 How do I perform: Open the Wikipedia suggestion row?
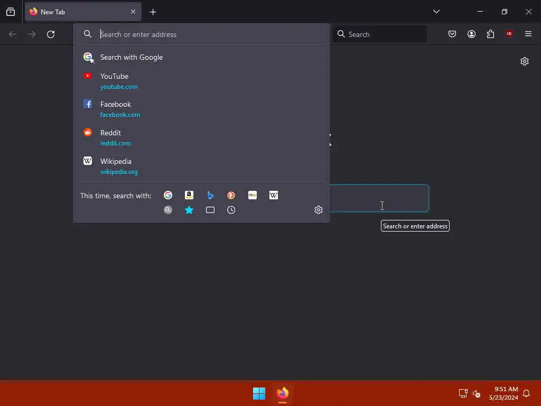click(201, 167)
